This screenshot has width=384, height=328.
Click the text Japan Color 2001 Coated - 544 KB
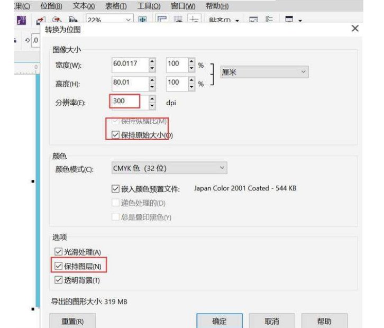tap(245, 188)
